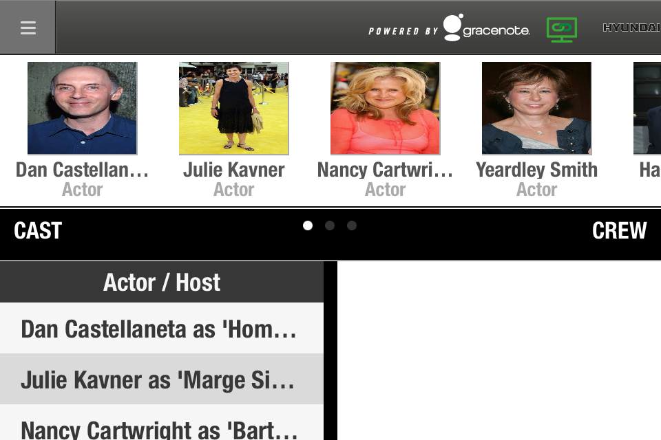This screenshot has width=661, height=440.
Task: Select the Julie Kavner name label
Action: click(x=234, y=170)
